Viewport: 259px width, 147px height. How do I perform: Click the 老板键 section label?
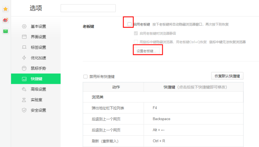coord(88,27)
